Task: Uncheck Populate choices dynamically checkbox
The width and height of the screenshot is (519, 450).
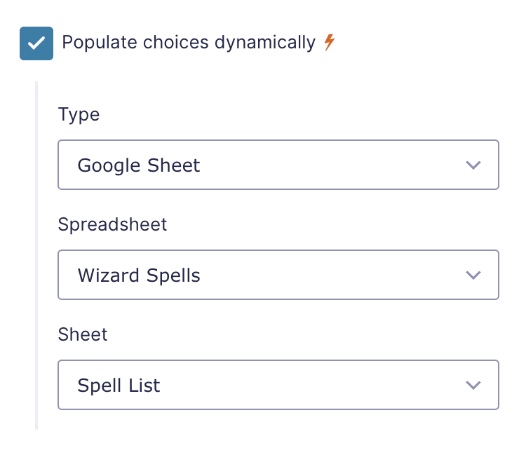Action: pos(36,43)
